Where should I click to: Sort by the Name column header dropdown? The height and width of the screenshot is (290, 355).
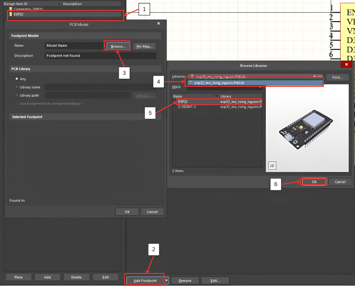[x=217, y=96]
